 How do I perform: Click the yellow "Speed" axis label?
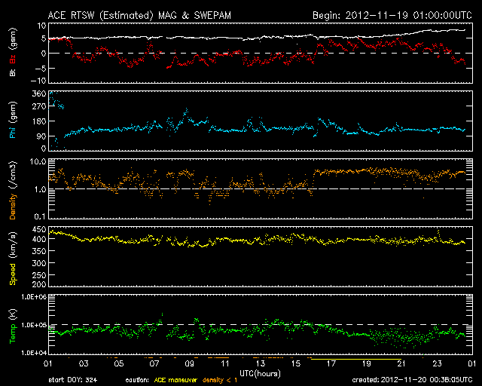click(13, 274)
